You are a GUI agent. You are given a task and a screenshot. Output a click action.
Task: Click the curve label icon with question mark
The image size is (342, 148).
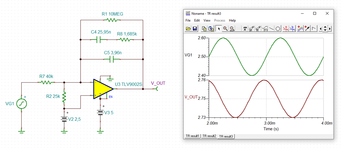pos(258,29)
